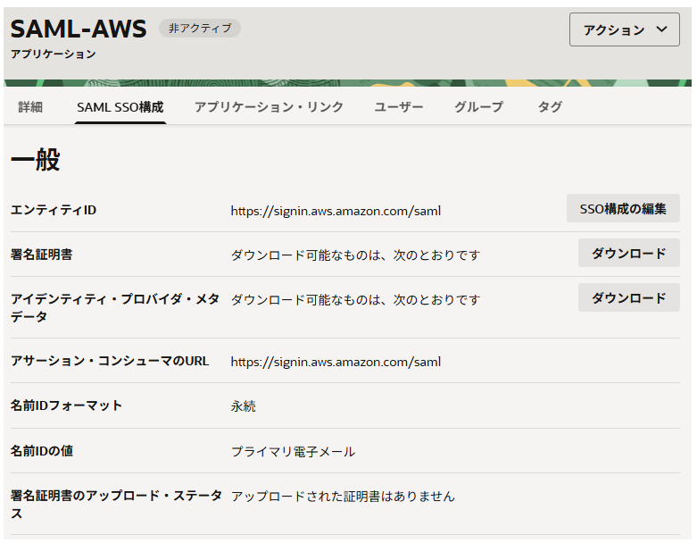
Task: Click the エンティティID URL value
Action: tap(336, 212)
